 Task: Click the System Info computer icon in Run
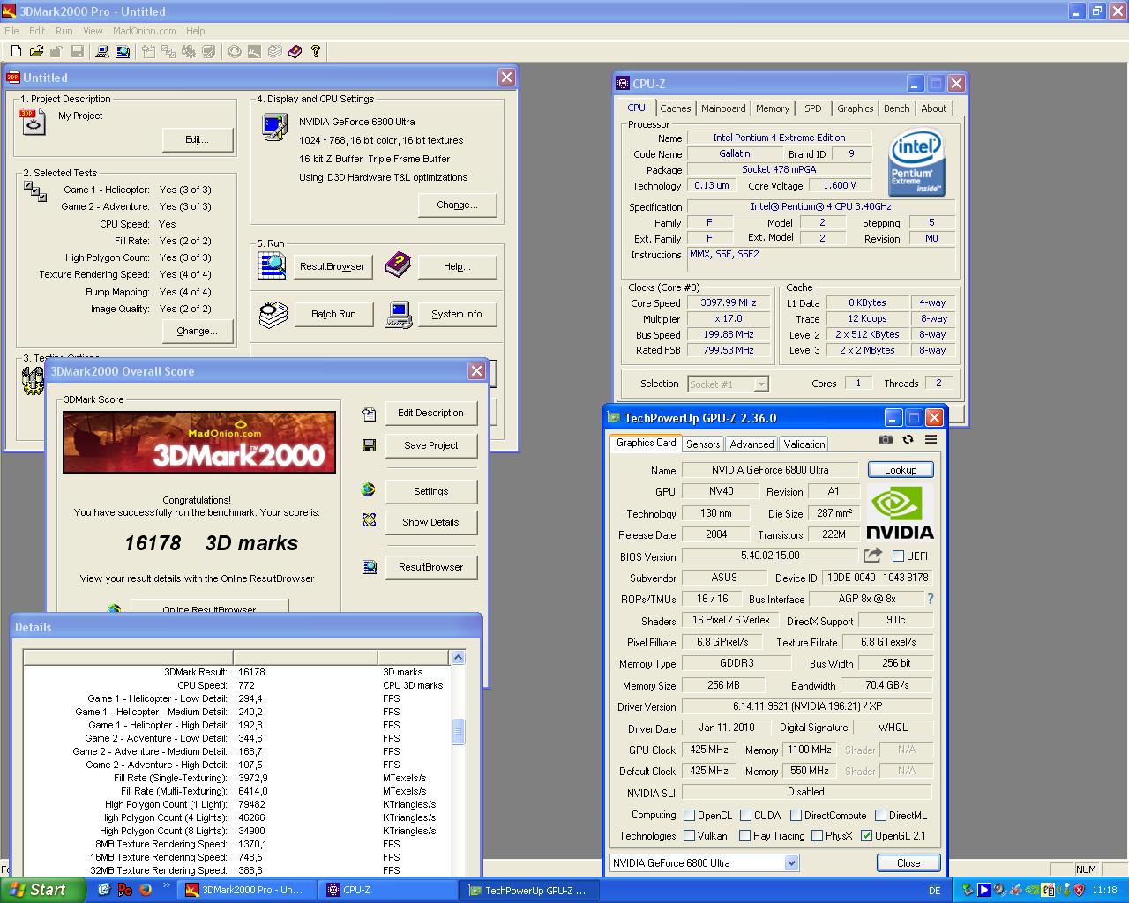click(x=399, y=314)
